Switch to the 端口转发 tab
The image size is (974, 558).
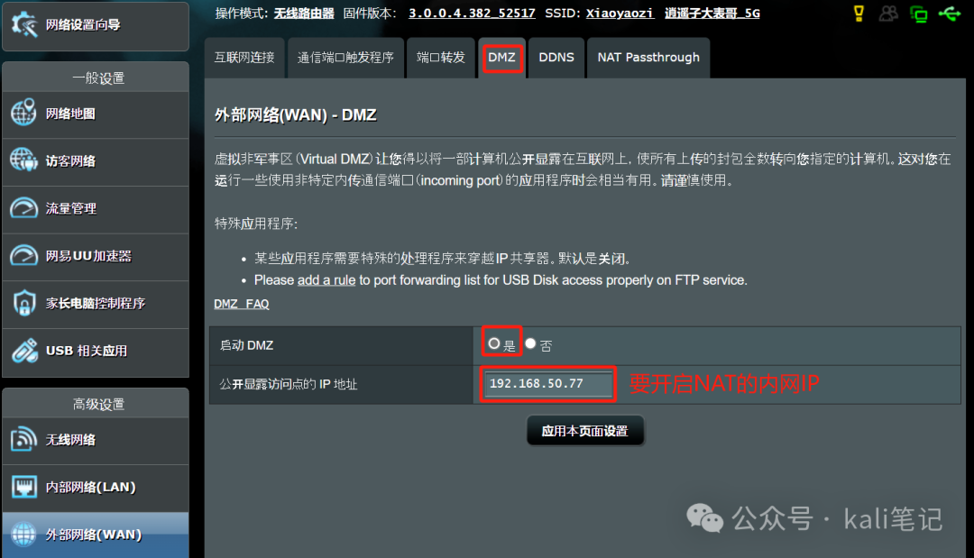click(x=441, y=57)
